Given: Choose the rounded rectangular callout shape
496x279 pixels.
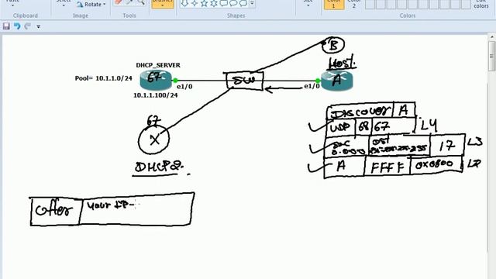Looking at the screenshot, I should 224,3.
